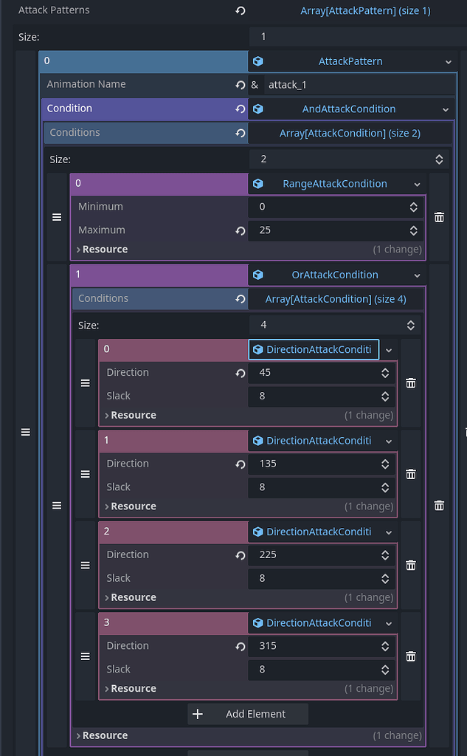Add Element to the conditions array

click(x=248, y=714)
